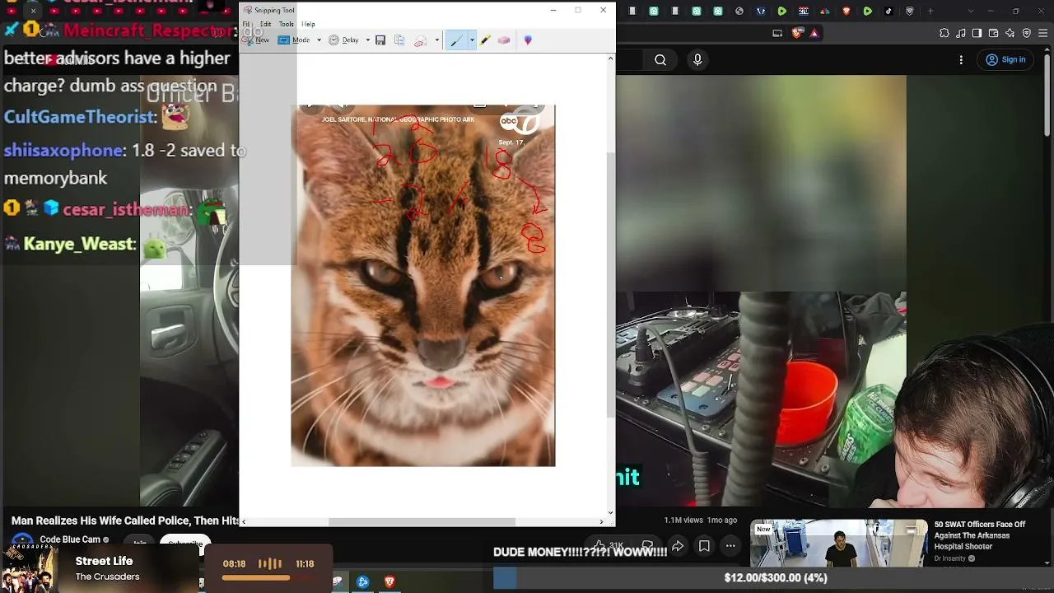
Task: Start voice search with the microphone icon
Action: pos(697,59)
